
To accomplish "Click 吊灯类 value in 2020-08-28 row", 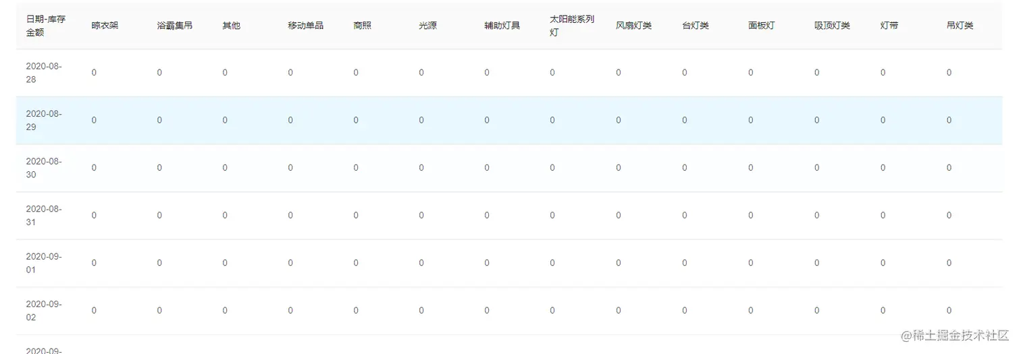I will [949, 73].
